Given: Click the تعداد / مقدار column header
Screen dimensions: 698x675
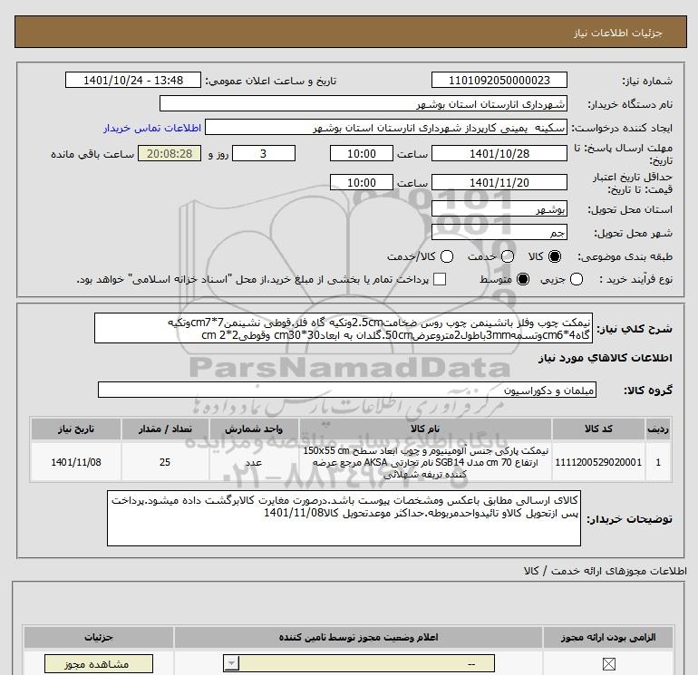Looking at the screenshot, I should (165, 429).
